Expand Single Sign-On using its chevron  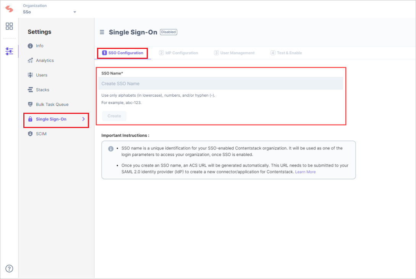[x=83, y=119]
